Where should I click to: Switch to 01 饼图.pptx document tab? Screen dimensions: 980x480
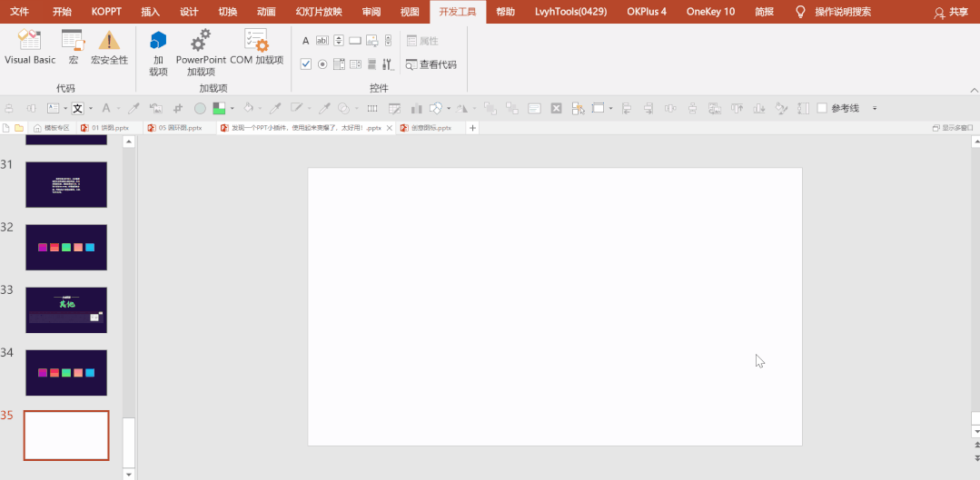pyautogui.click(x=109, y=128)
